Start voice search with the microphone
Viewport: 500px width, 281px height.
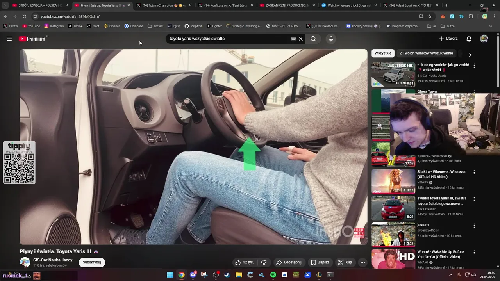tap(331, 39)
